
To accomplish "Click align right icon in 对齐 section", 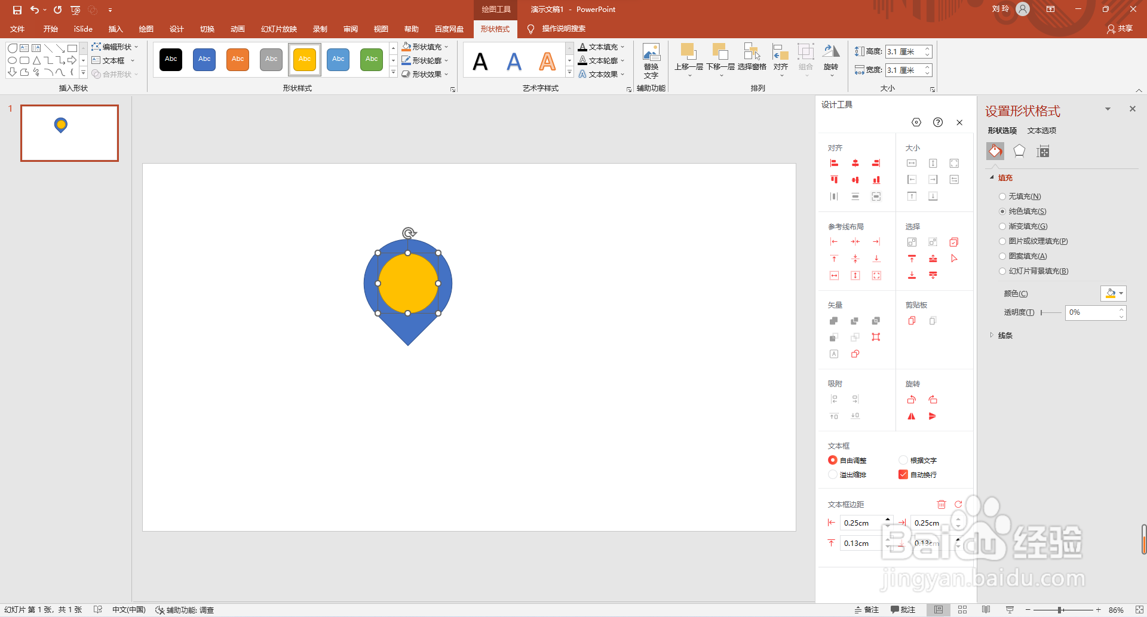I will point(876,163).
